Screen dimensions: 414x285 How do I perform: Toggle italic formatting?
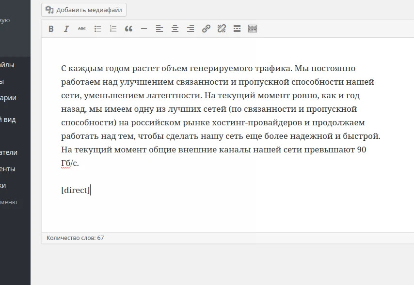click(x=66, y=29)
